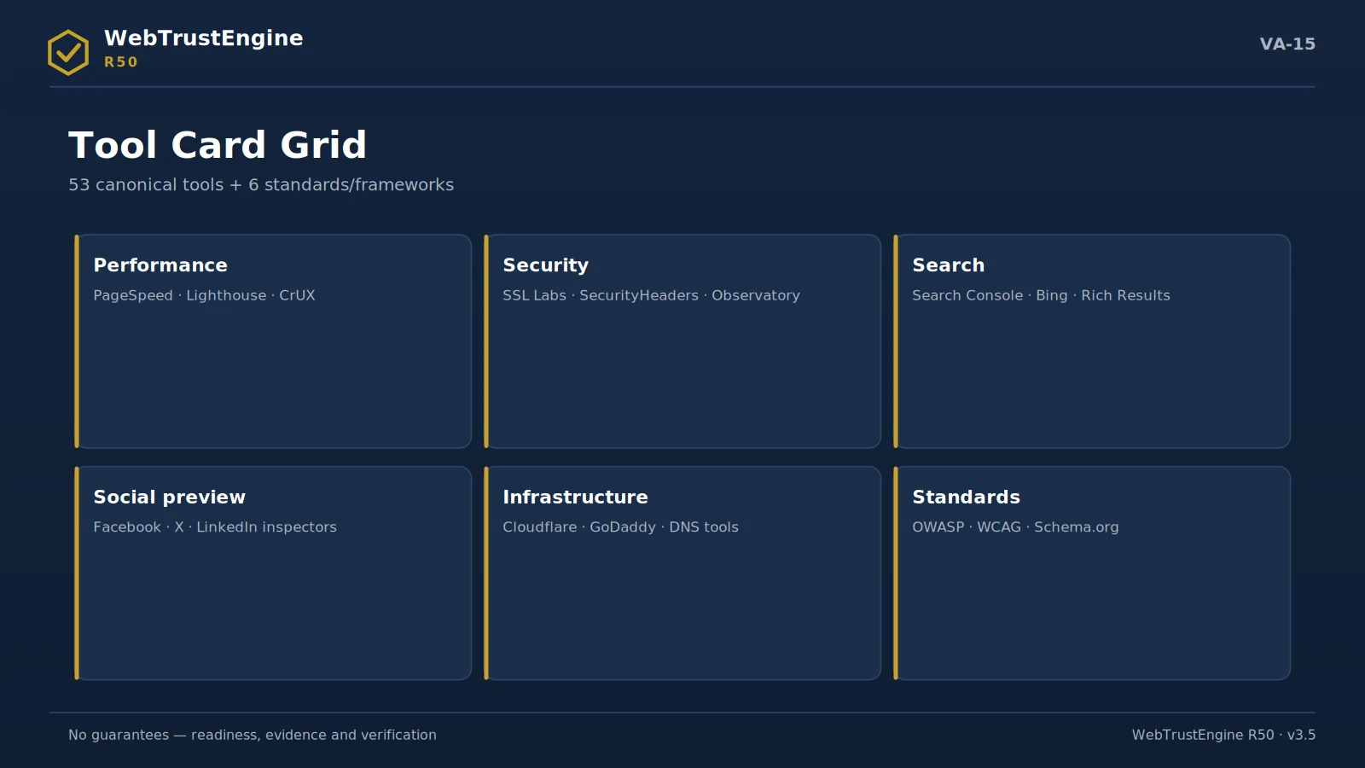The image size is (1365, 768).
Task: Open the Security tool card
Action: [682, 341]
